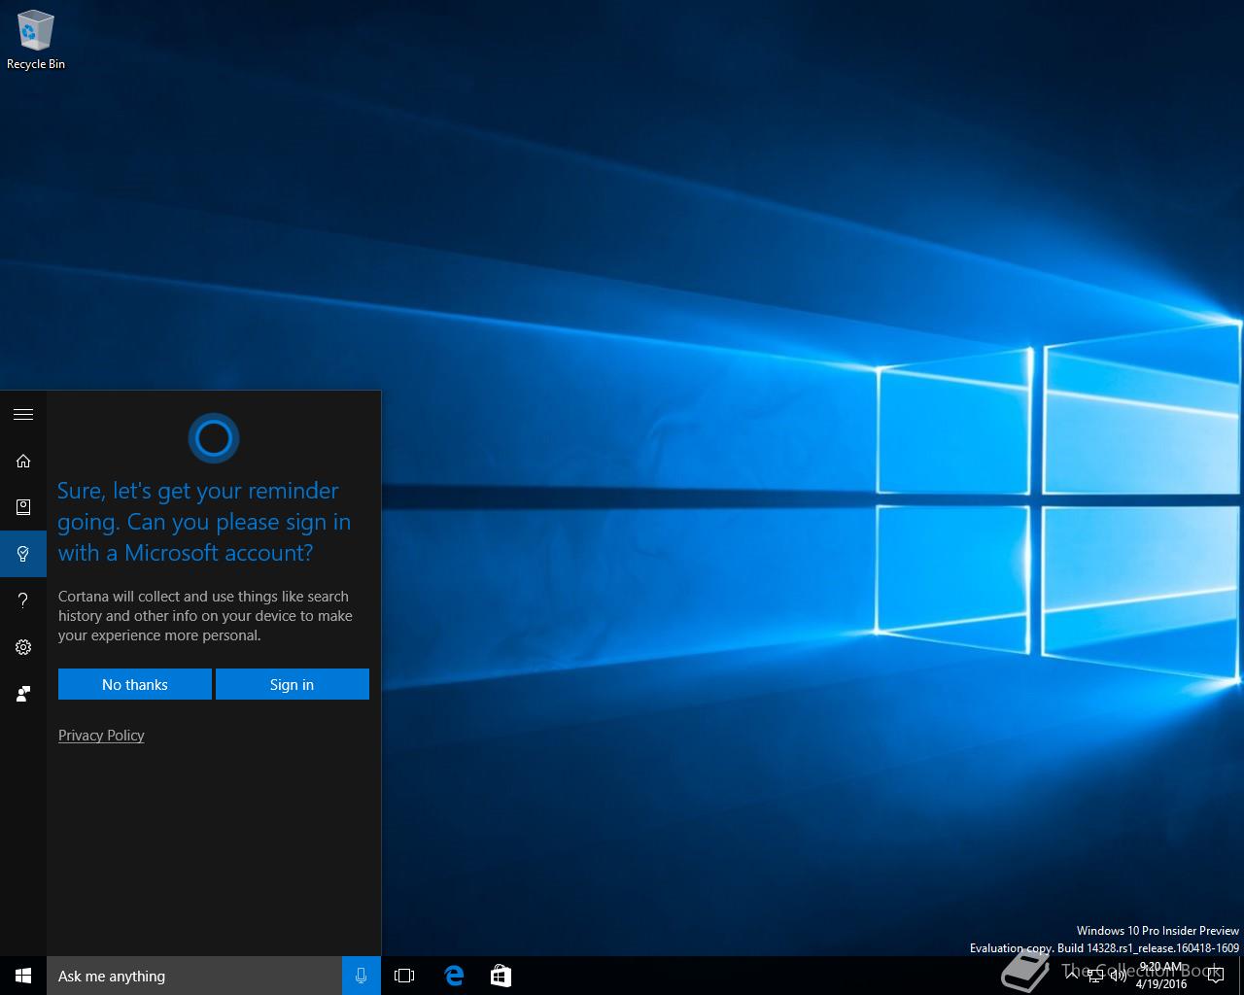Click the No thanks button
1244x995 pixels.
tap(135, 684)
